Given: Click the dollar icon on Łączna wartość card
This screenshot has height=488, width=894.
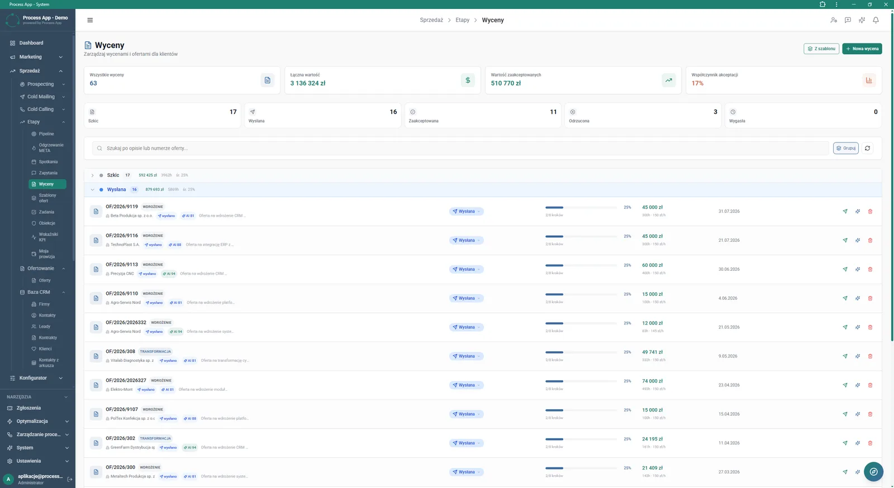Looking at the screenshot, I should (x=468, y=80).
